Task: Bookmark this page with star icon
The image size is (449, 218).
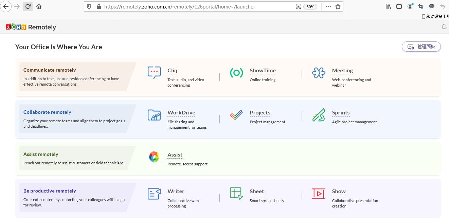Action: pyautogui.click(x=338, y=6)
